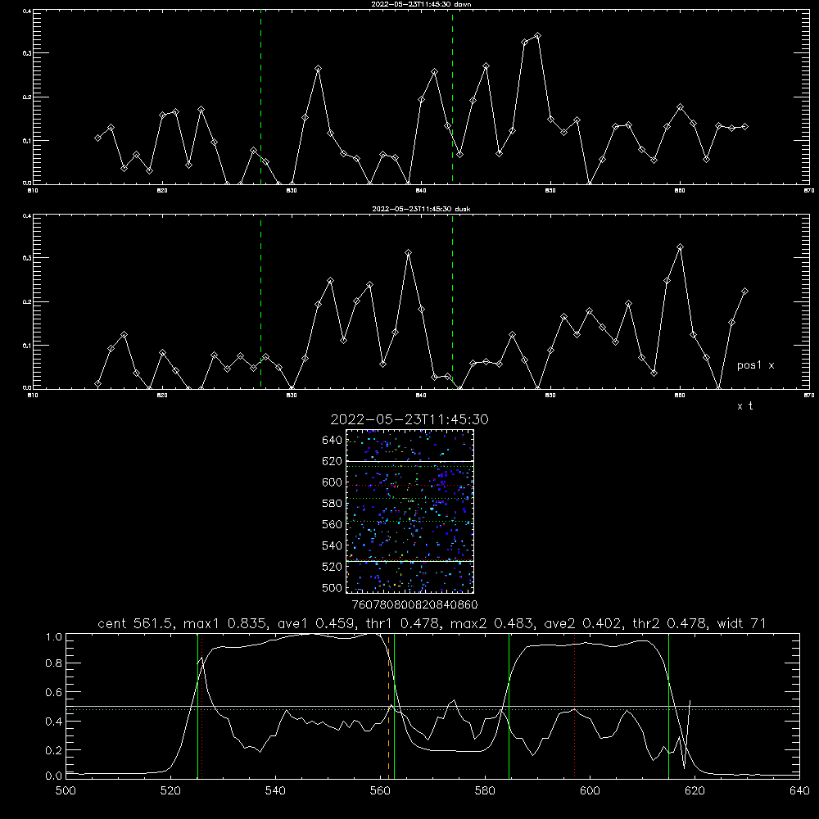Select the dusk plot peak diamond near 839
The width and height of the screenshot is (819, 819).
[409, 253]
